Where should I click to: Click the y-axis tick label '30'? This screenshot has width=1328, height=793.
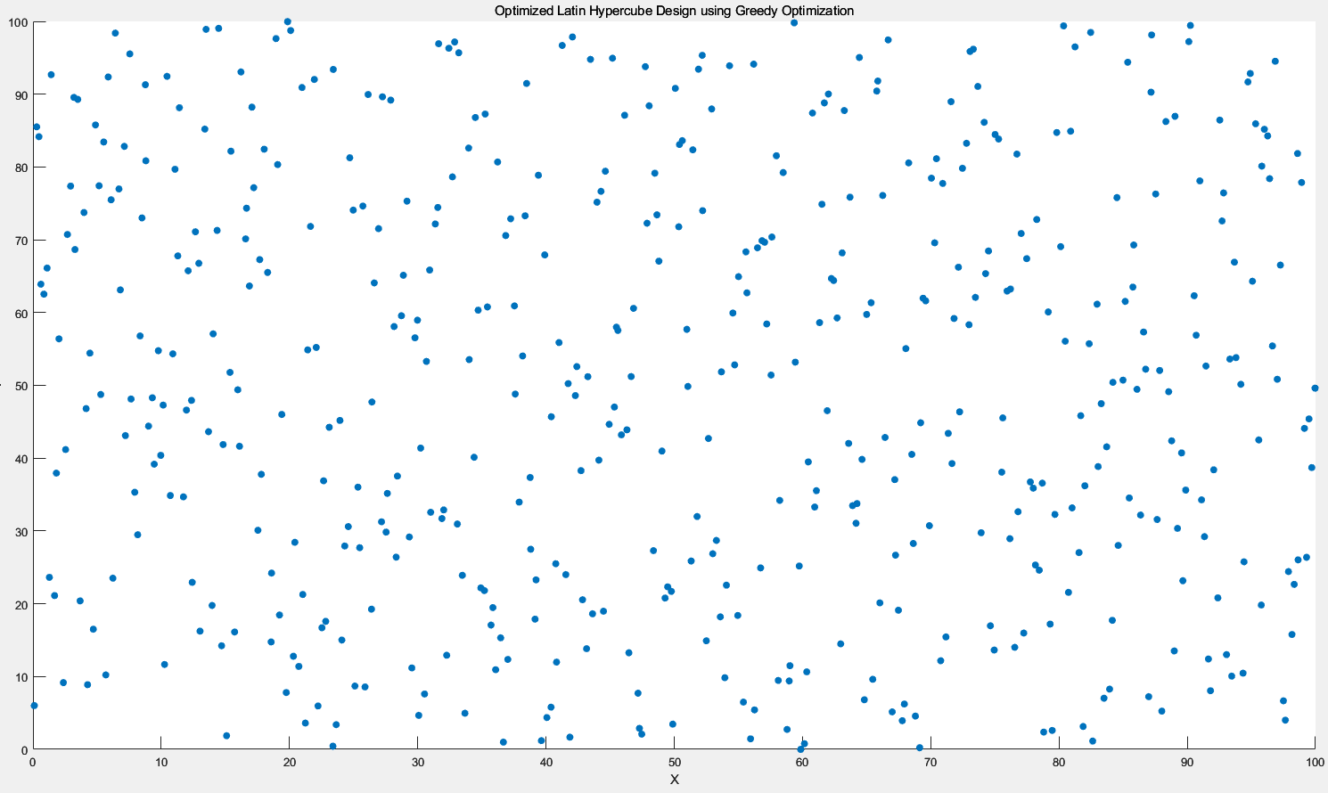21,531
